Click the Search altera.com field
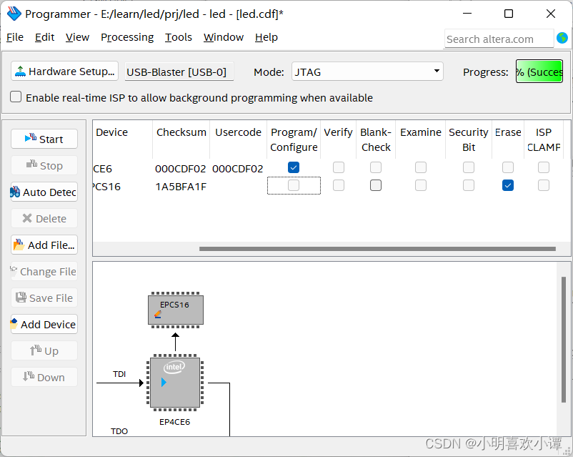 click(x=499, y=39)
